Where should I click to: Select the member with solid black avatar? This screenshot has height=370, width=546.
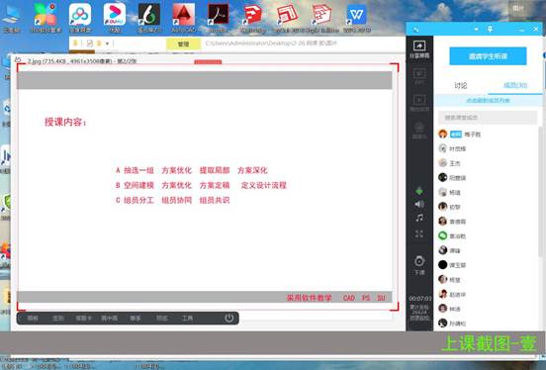488,265
